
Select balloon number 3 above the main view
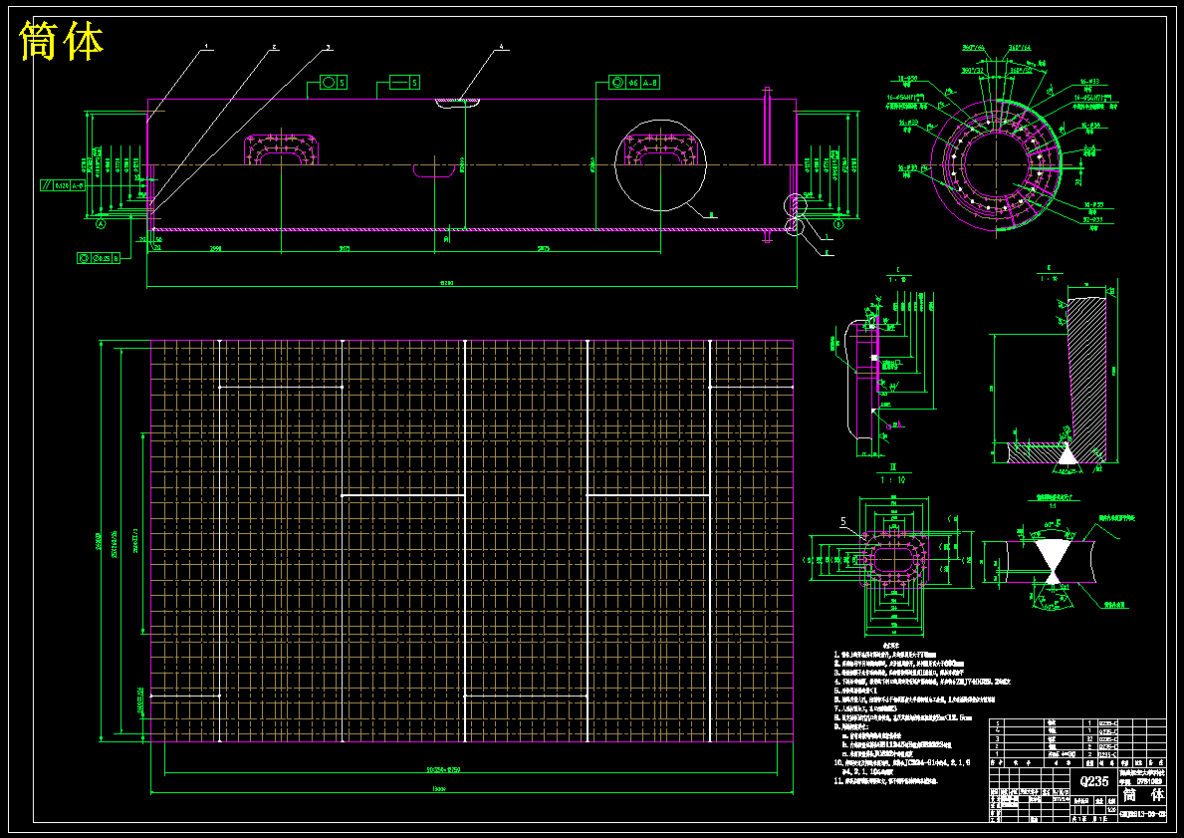click(x=329, y=47)
